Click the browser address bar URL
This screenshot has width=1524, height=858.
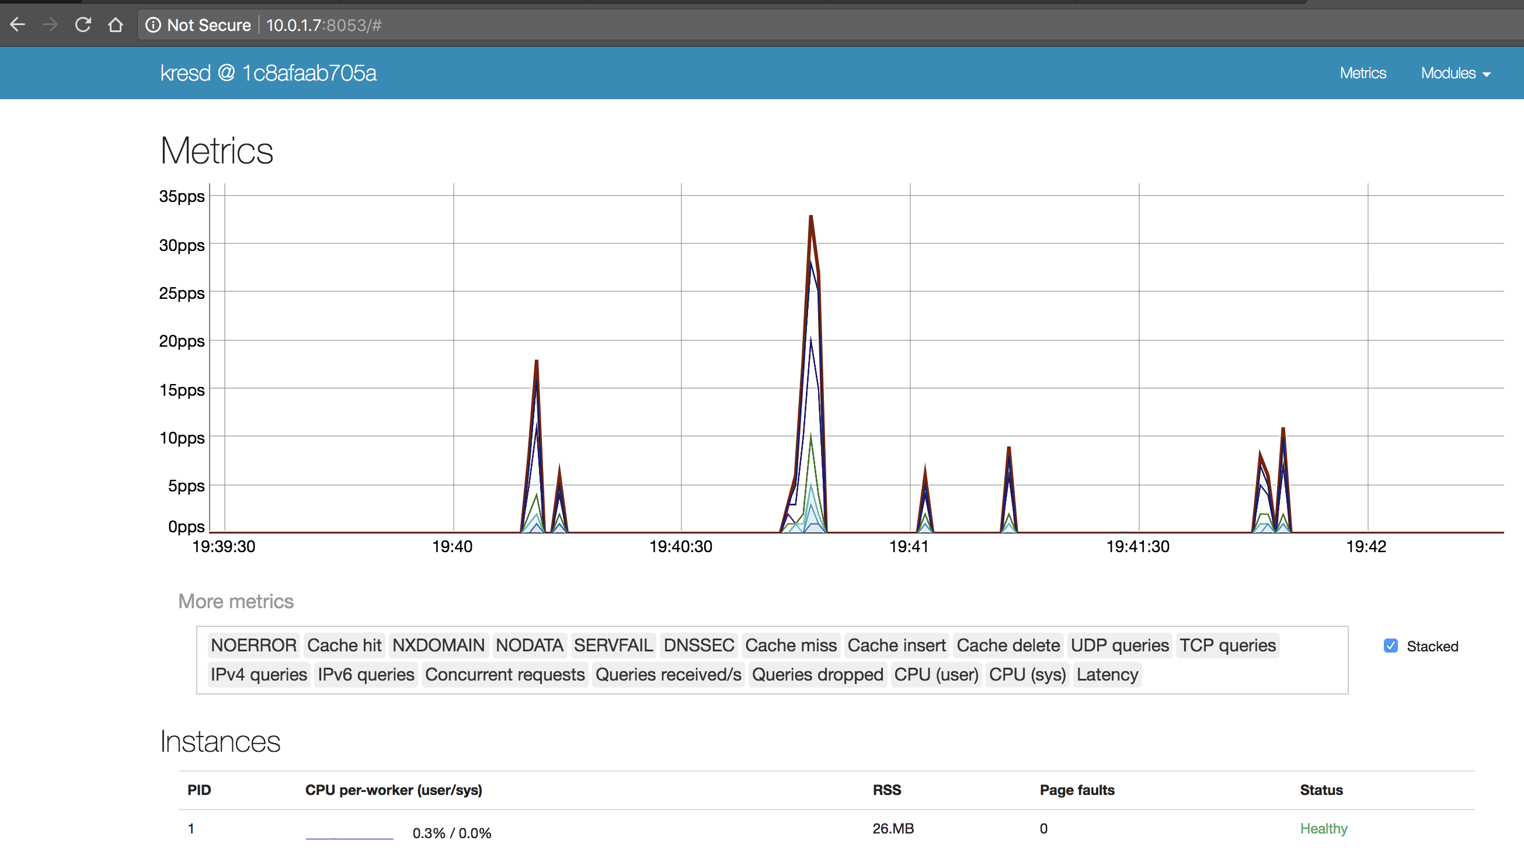coord(323,25)
